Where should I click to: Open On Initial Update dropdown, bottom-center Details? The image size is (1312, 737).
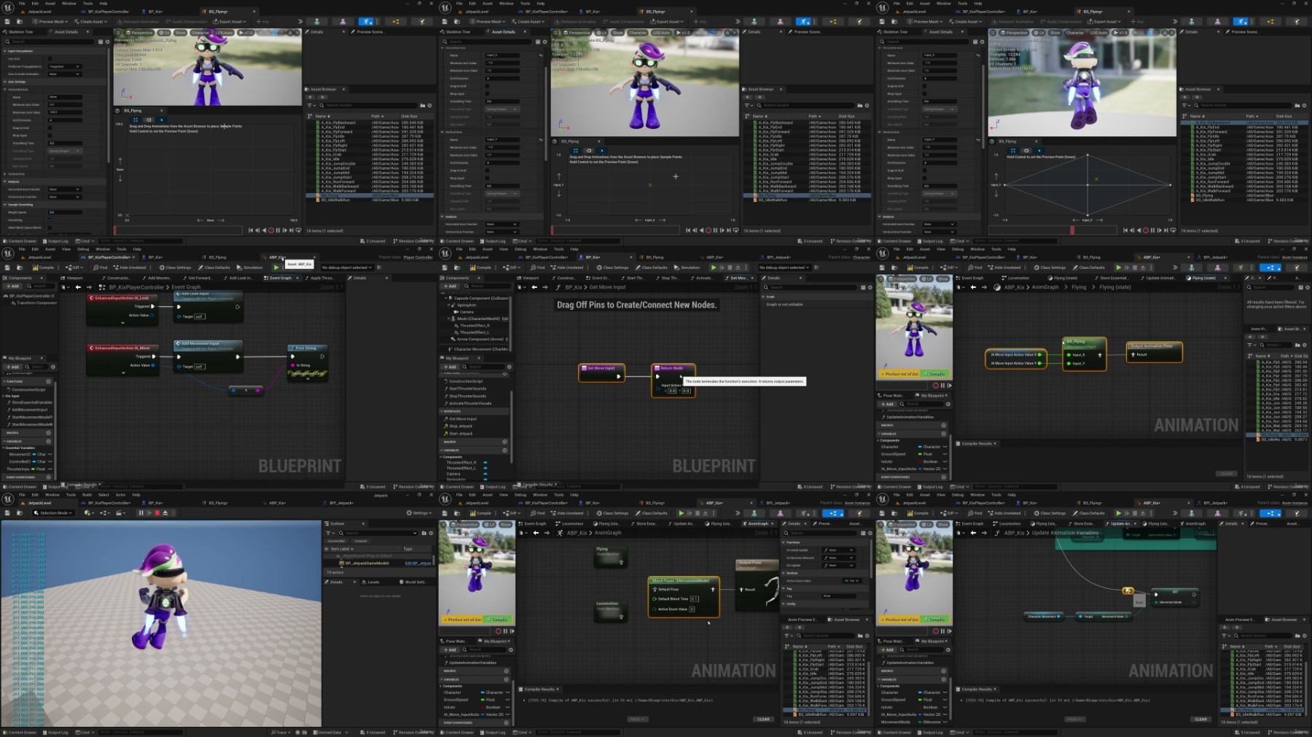point(837,550)
